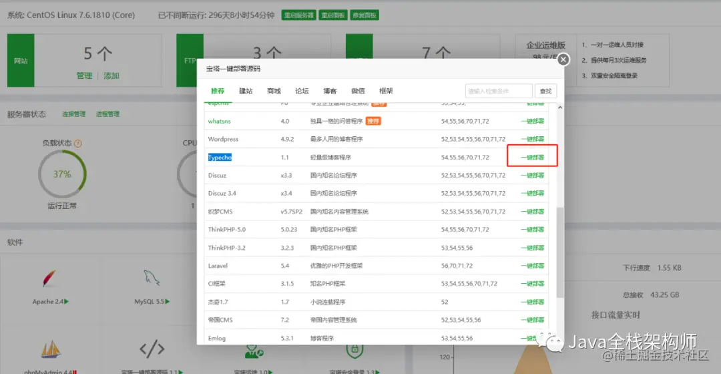Click the scrollbar up arrow in dialog

pos(559,108)
